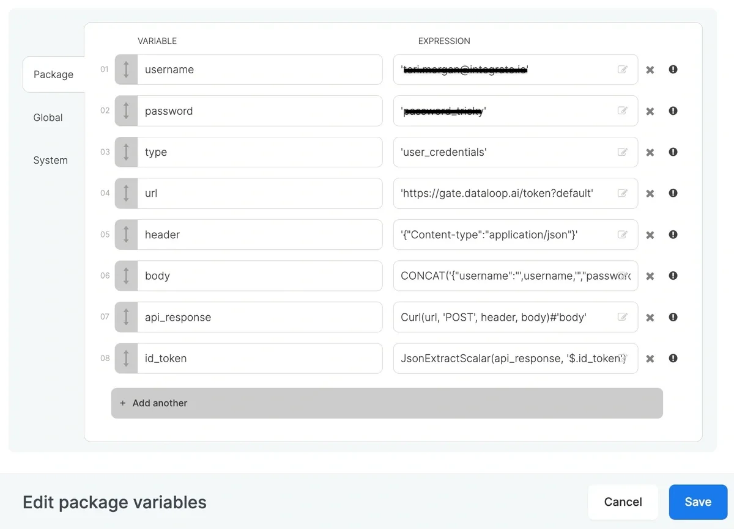Cancel editing package variables

(623, 502)
